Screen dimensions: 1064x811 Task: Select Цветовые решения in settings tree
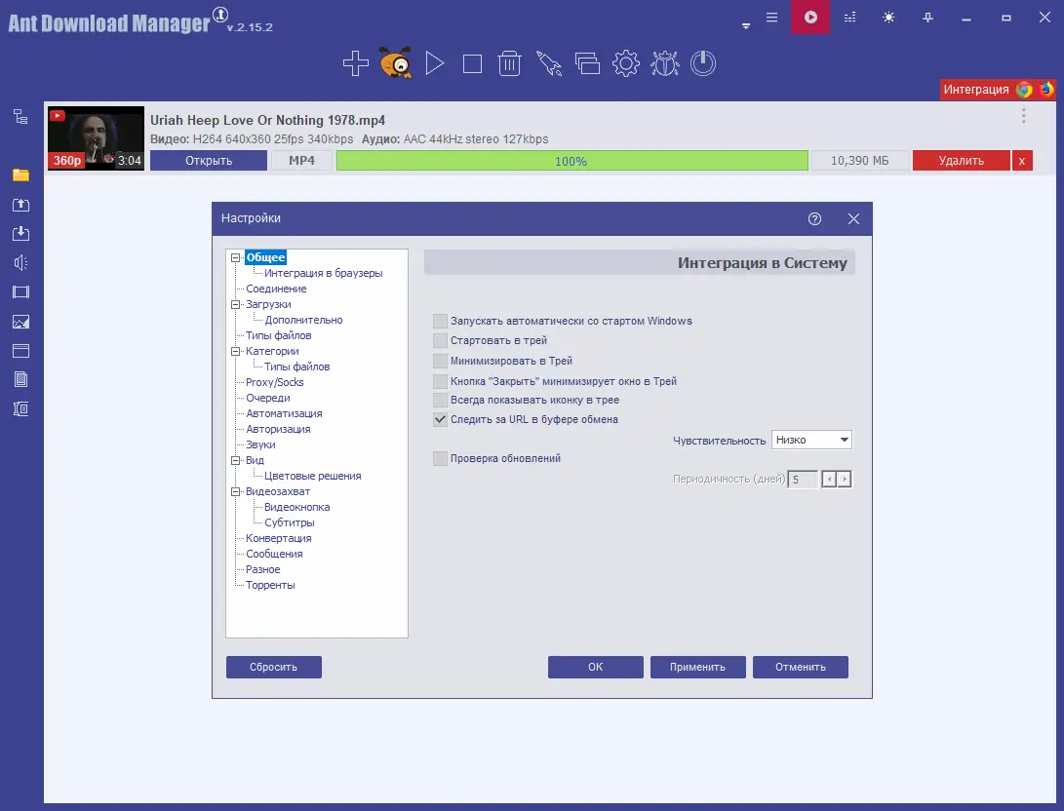312,476
